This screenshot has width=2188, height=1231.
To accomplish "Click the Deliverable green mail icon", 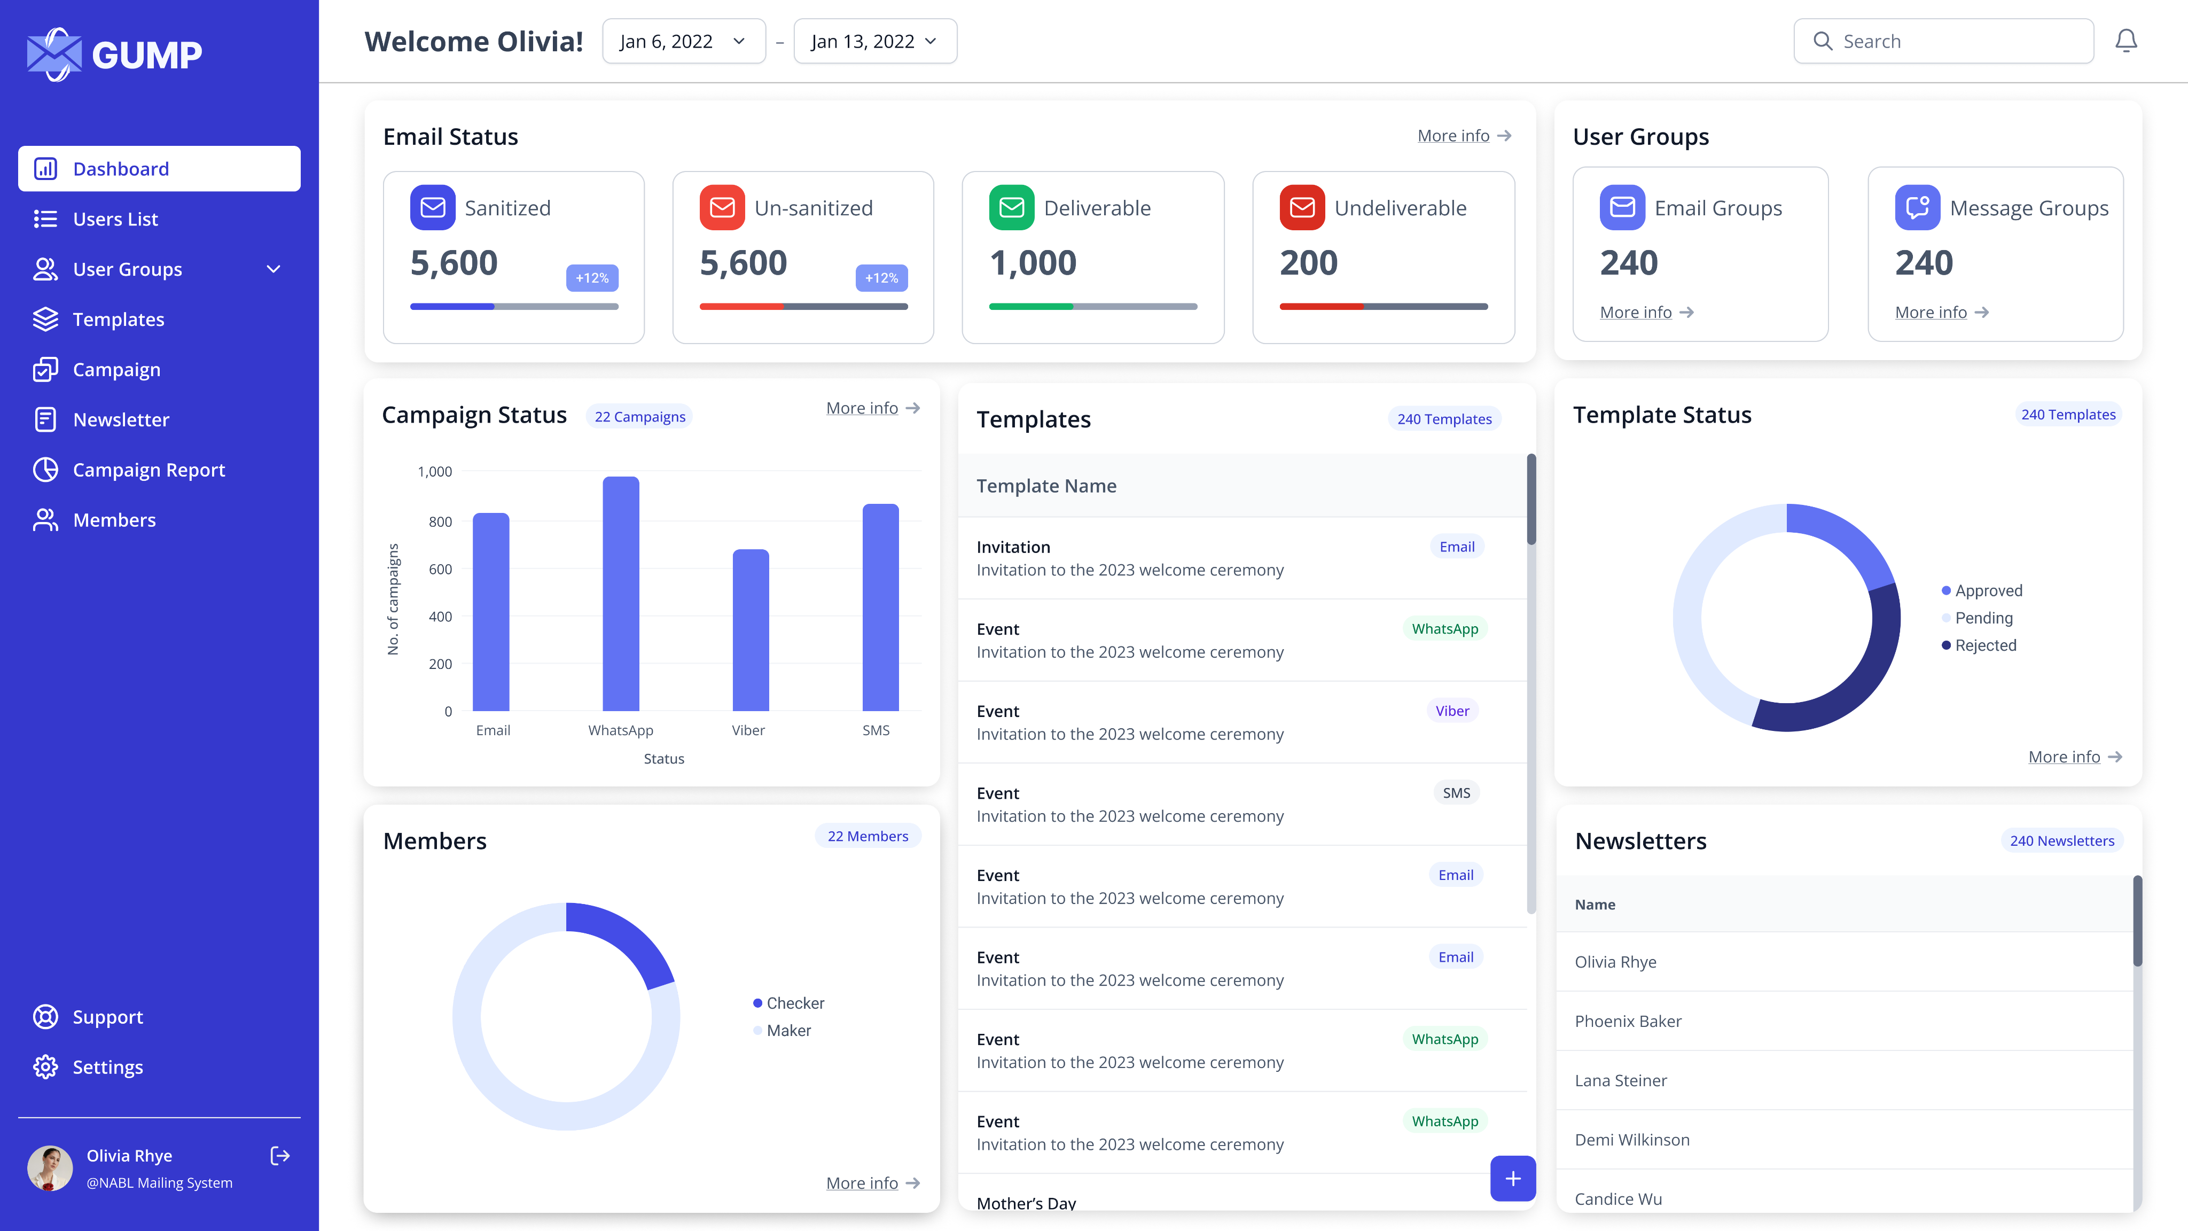I will click(1012, 207).
